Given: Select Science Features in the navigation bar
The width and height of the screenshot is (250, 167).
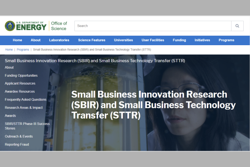Looking at the screenshot, I should 92,40.
